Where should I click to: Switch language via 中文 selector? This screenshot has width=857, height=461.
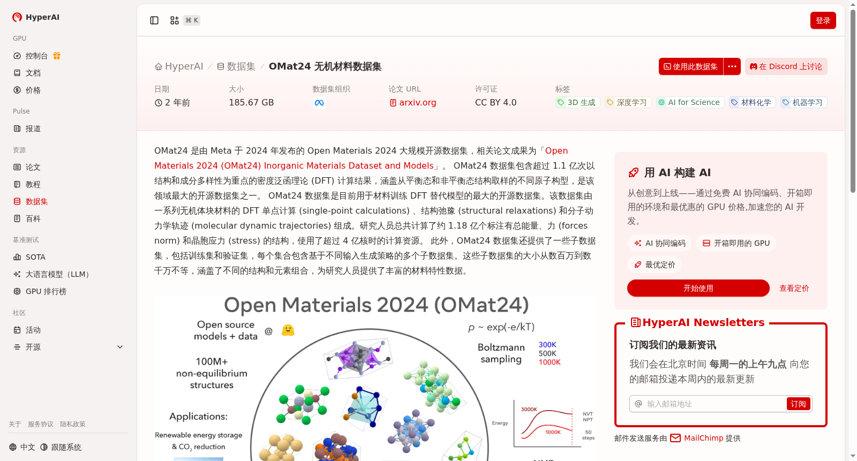coord(22,447)
